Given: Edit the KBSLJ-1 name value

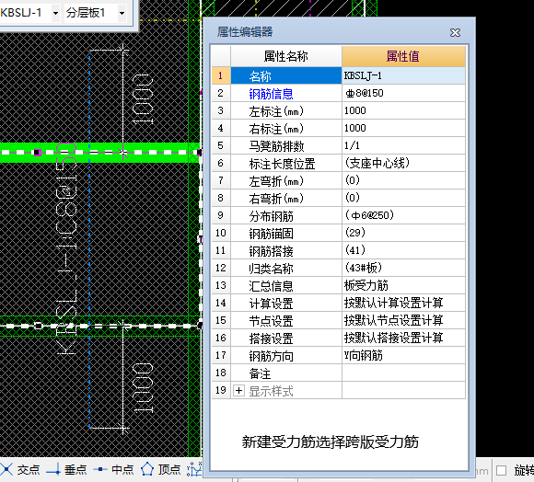Looking at the screenshot, I should 403,75.
